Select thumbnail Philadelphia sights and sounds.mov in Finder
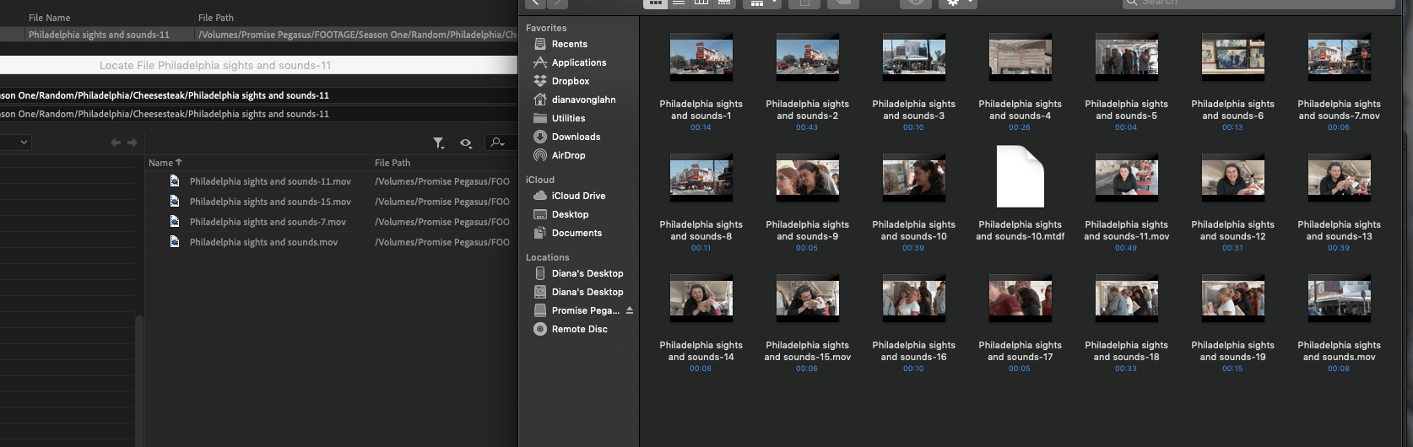This screenshot has width=1413, height=447. [x=1340, y=299]
